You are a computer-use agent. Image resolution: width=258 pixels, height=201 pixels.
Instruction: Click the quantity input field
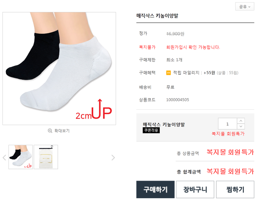228,124
